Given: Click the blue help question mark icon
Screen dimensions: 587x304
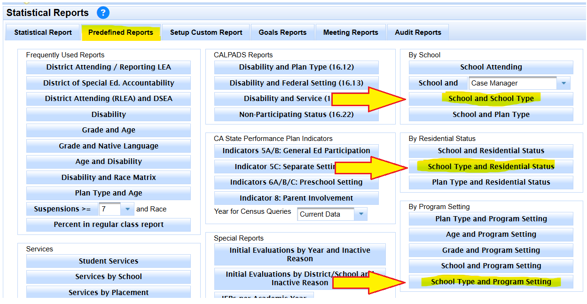Looking at the screenshot, I should coord(103,13).
